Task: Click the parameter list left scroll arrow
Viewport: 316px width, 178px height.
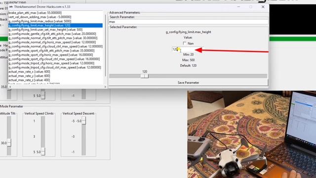Action: [x=10, y=87]
